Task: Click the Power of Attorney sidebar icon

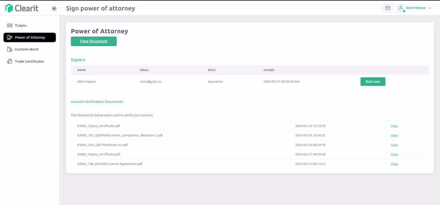Action: (x=10, y=37)
